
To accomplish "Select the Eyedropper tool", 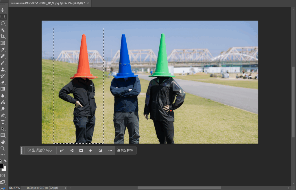I will [3, 50].
